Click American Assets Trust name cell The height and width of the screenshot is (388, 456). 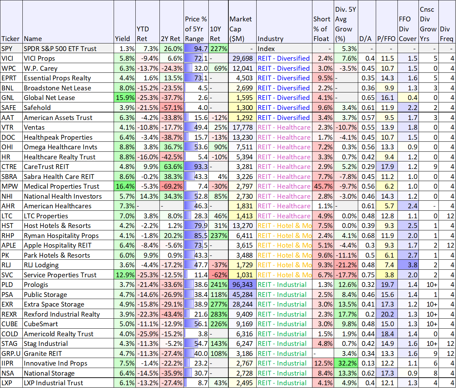pyautogui.click(x=68, y=118)
